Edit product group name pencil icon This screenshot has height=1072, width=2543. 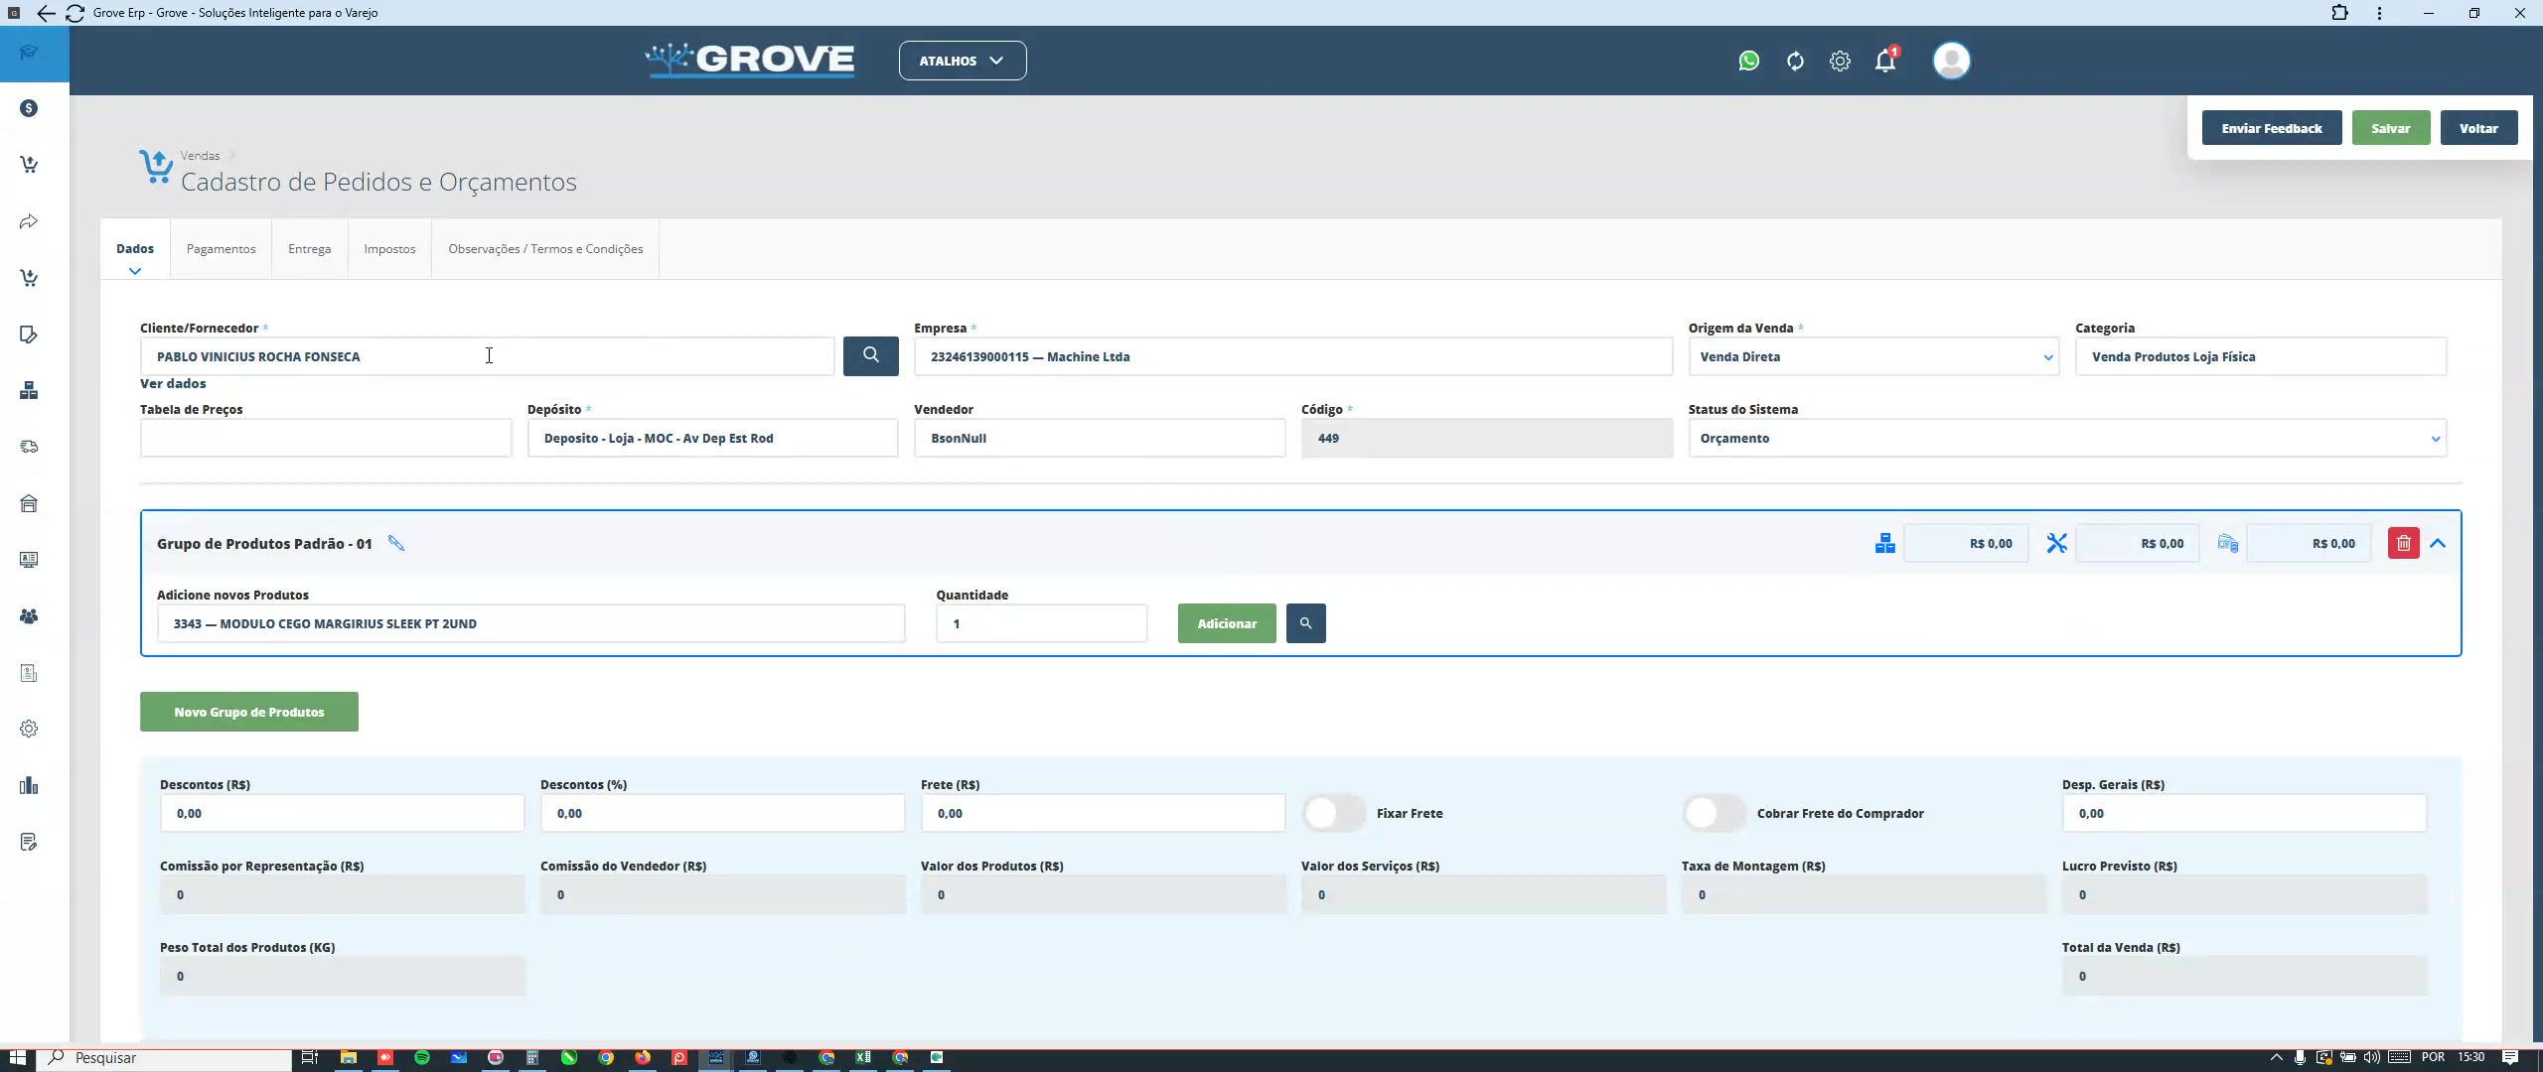pyautogui.click(x=396, y=543)
